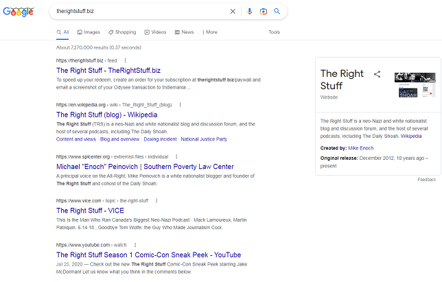Image resolution: width=442 pixels, height=282 pixels.
Task: Click the 'Original release:' label in panel
Action: (x=339, y=158)
